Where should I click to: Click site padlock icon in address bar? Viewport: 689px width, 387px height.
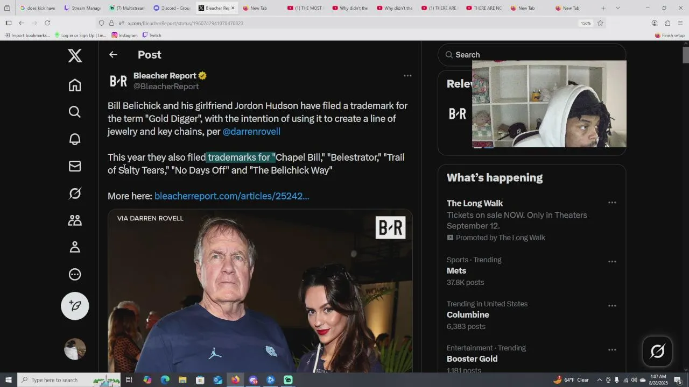111,23
